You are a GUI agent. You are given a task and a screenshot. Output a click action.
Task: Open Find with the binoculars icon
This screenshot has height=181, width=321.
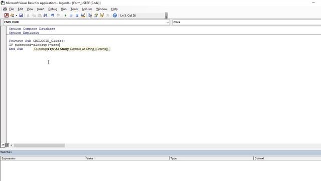(45, 16)
